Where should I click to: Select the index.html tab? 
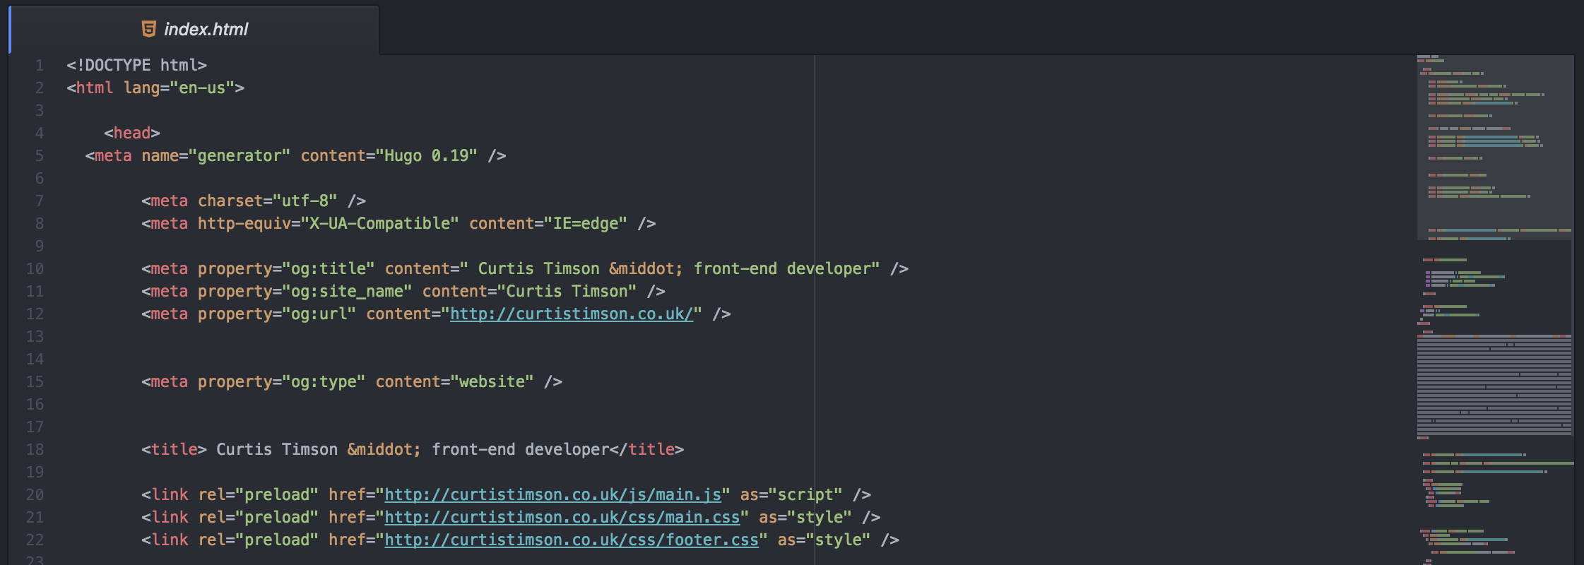point(205,30)
